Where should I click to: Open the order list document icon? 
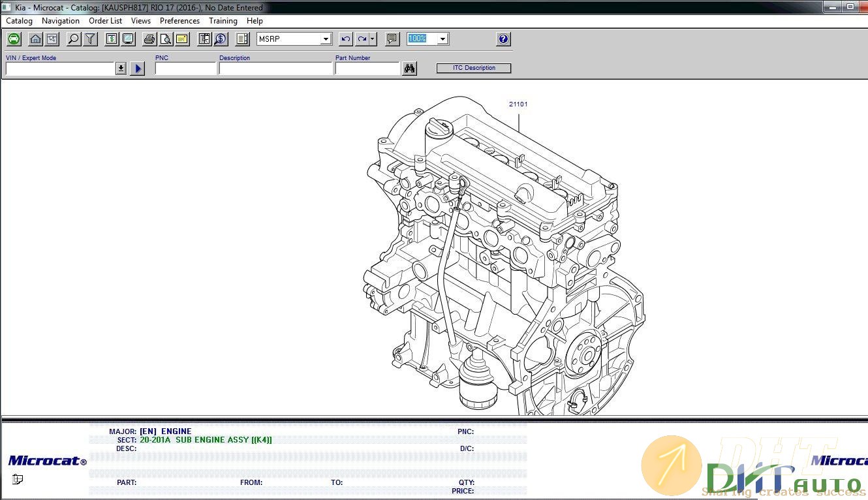click(x=243, y=39)
